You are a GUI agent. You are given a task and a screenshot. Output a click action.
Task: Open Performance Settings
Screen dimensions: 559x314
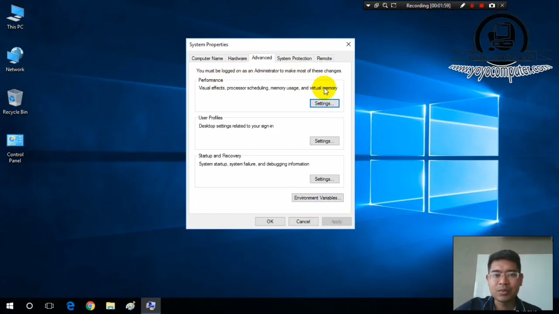[x=324, y=103]
